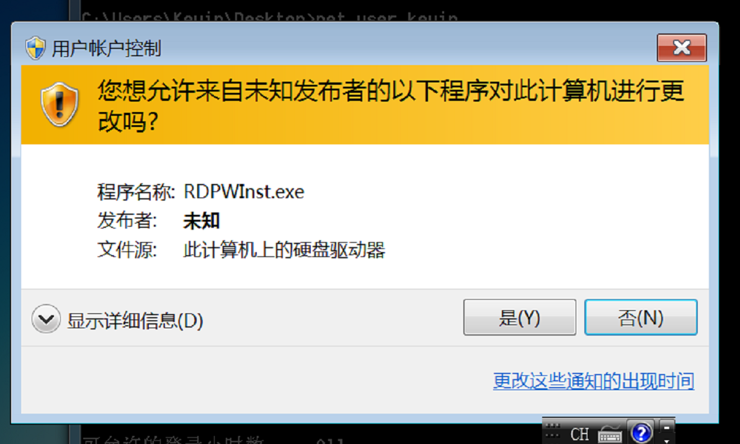Open language bar options dropdown arrow
Screen dimensions: 740x444
667,440
